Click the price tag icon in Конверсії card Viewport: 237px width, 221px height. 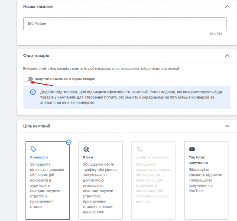[33, 149]
